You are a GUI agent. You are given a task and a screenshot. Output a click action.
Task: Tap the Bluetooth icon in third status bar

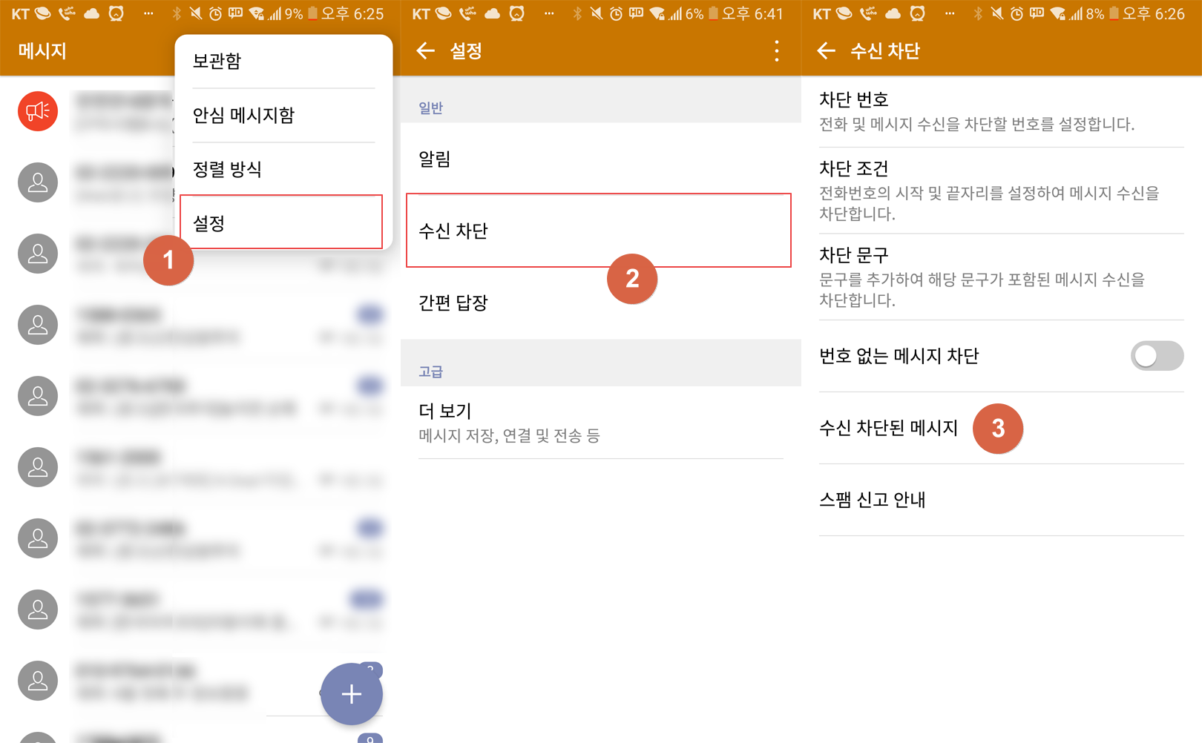[977, 13]
